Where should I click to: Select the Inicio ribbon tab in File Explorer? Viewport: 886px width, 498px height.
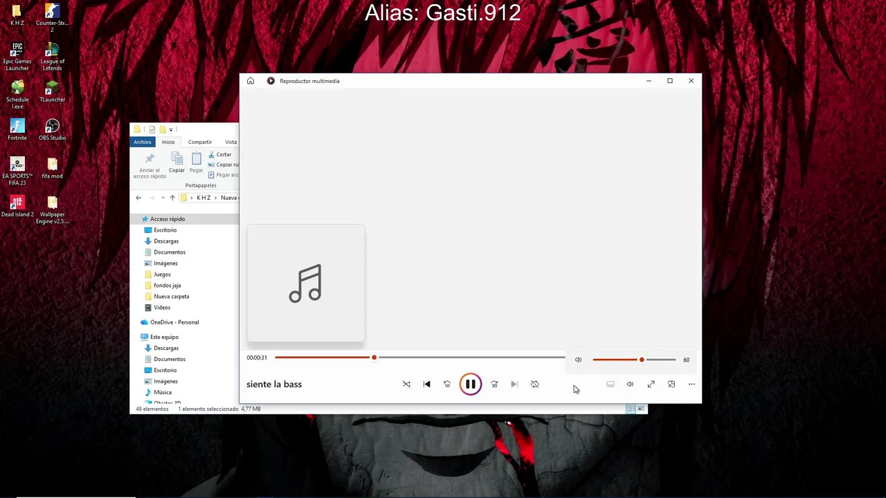[x=168, y=142]
